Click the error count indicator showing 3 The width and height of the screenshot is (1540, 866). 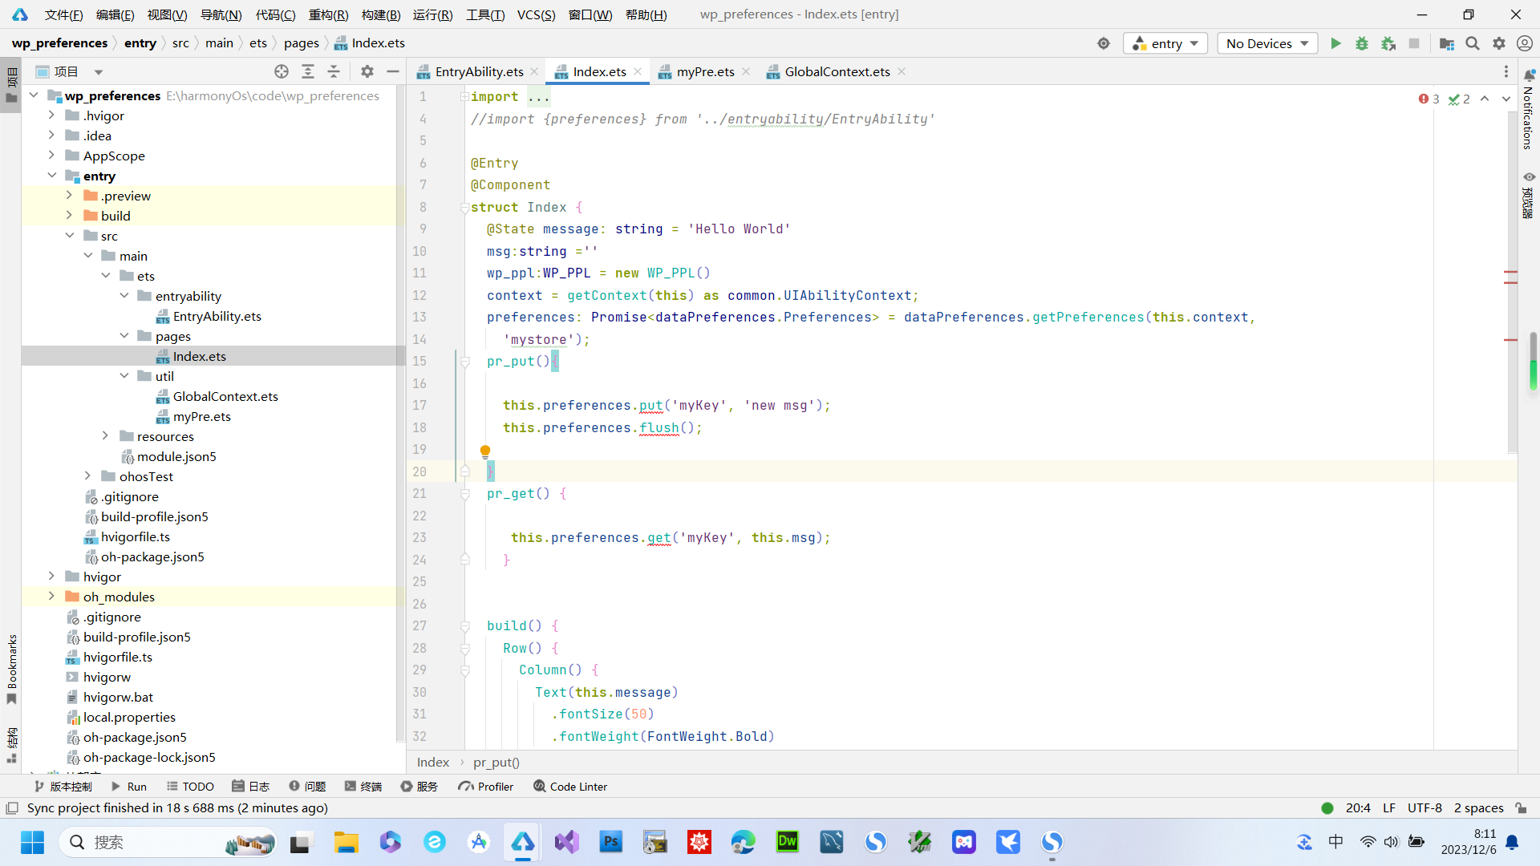[x=1429, y=99]
